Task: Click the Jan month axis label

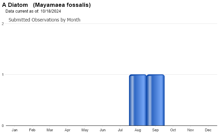Action: click(x=14, y=130)
